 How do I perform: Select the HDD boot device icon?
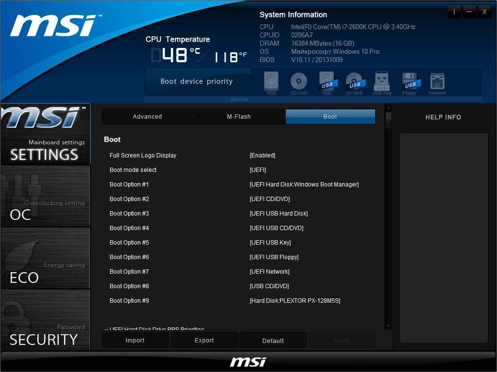point(271,83)
